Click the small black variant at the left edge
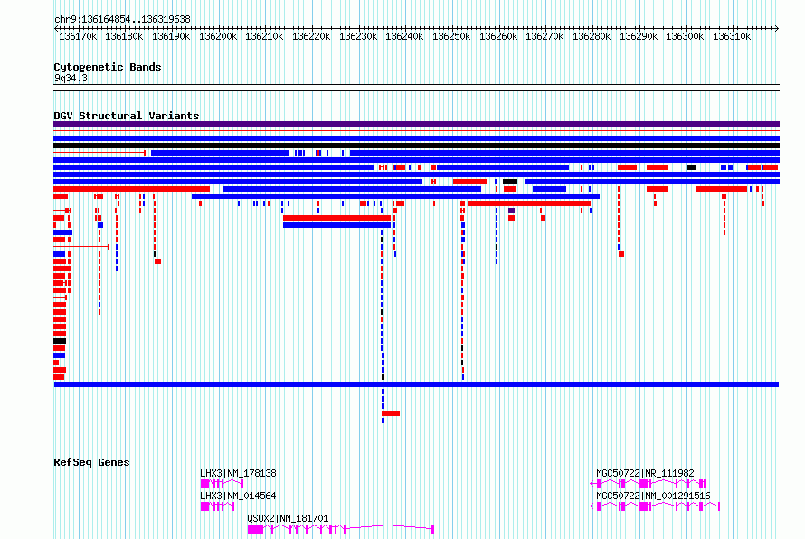 coord(60,341)
